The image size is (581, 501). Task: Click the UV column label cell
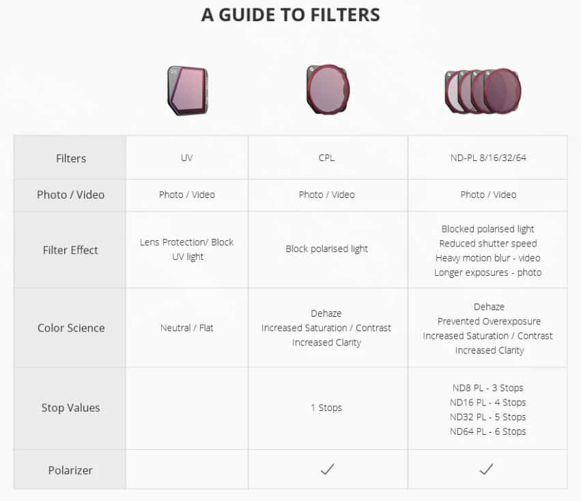[x=187, y=158]
